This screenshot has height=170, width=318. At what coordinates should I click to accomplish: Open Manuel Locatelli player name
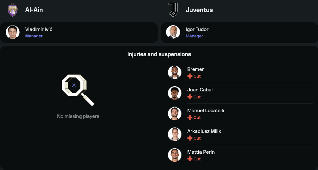[205, 111]
